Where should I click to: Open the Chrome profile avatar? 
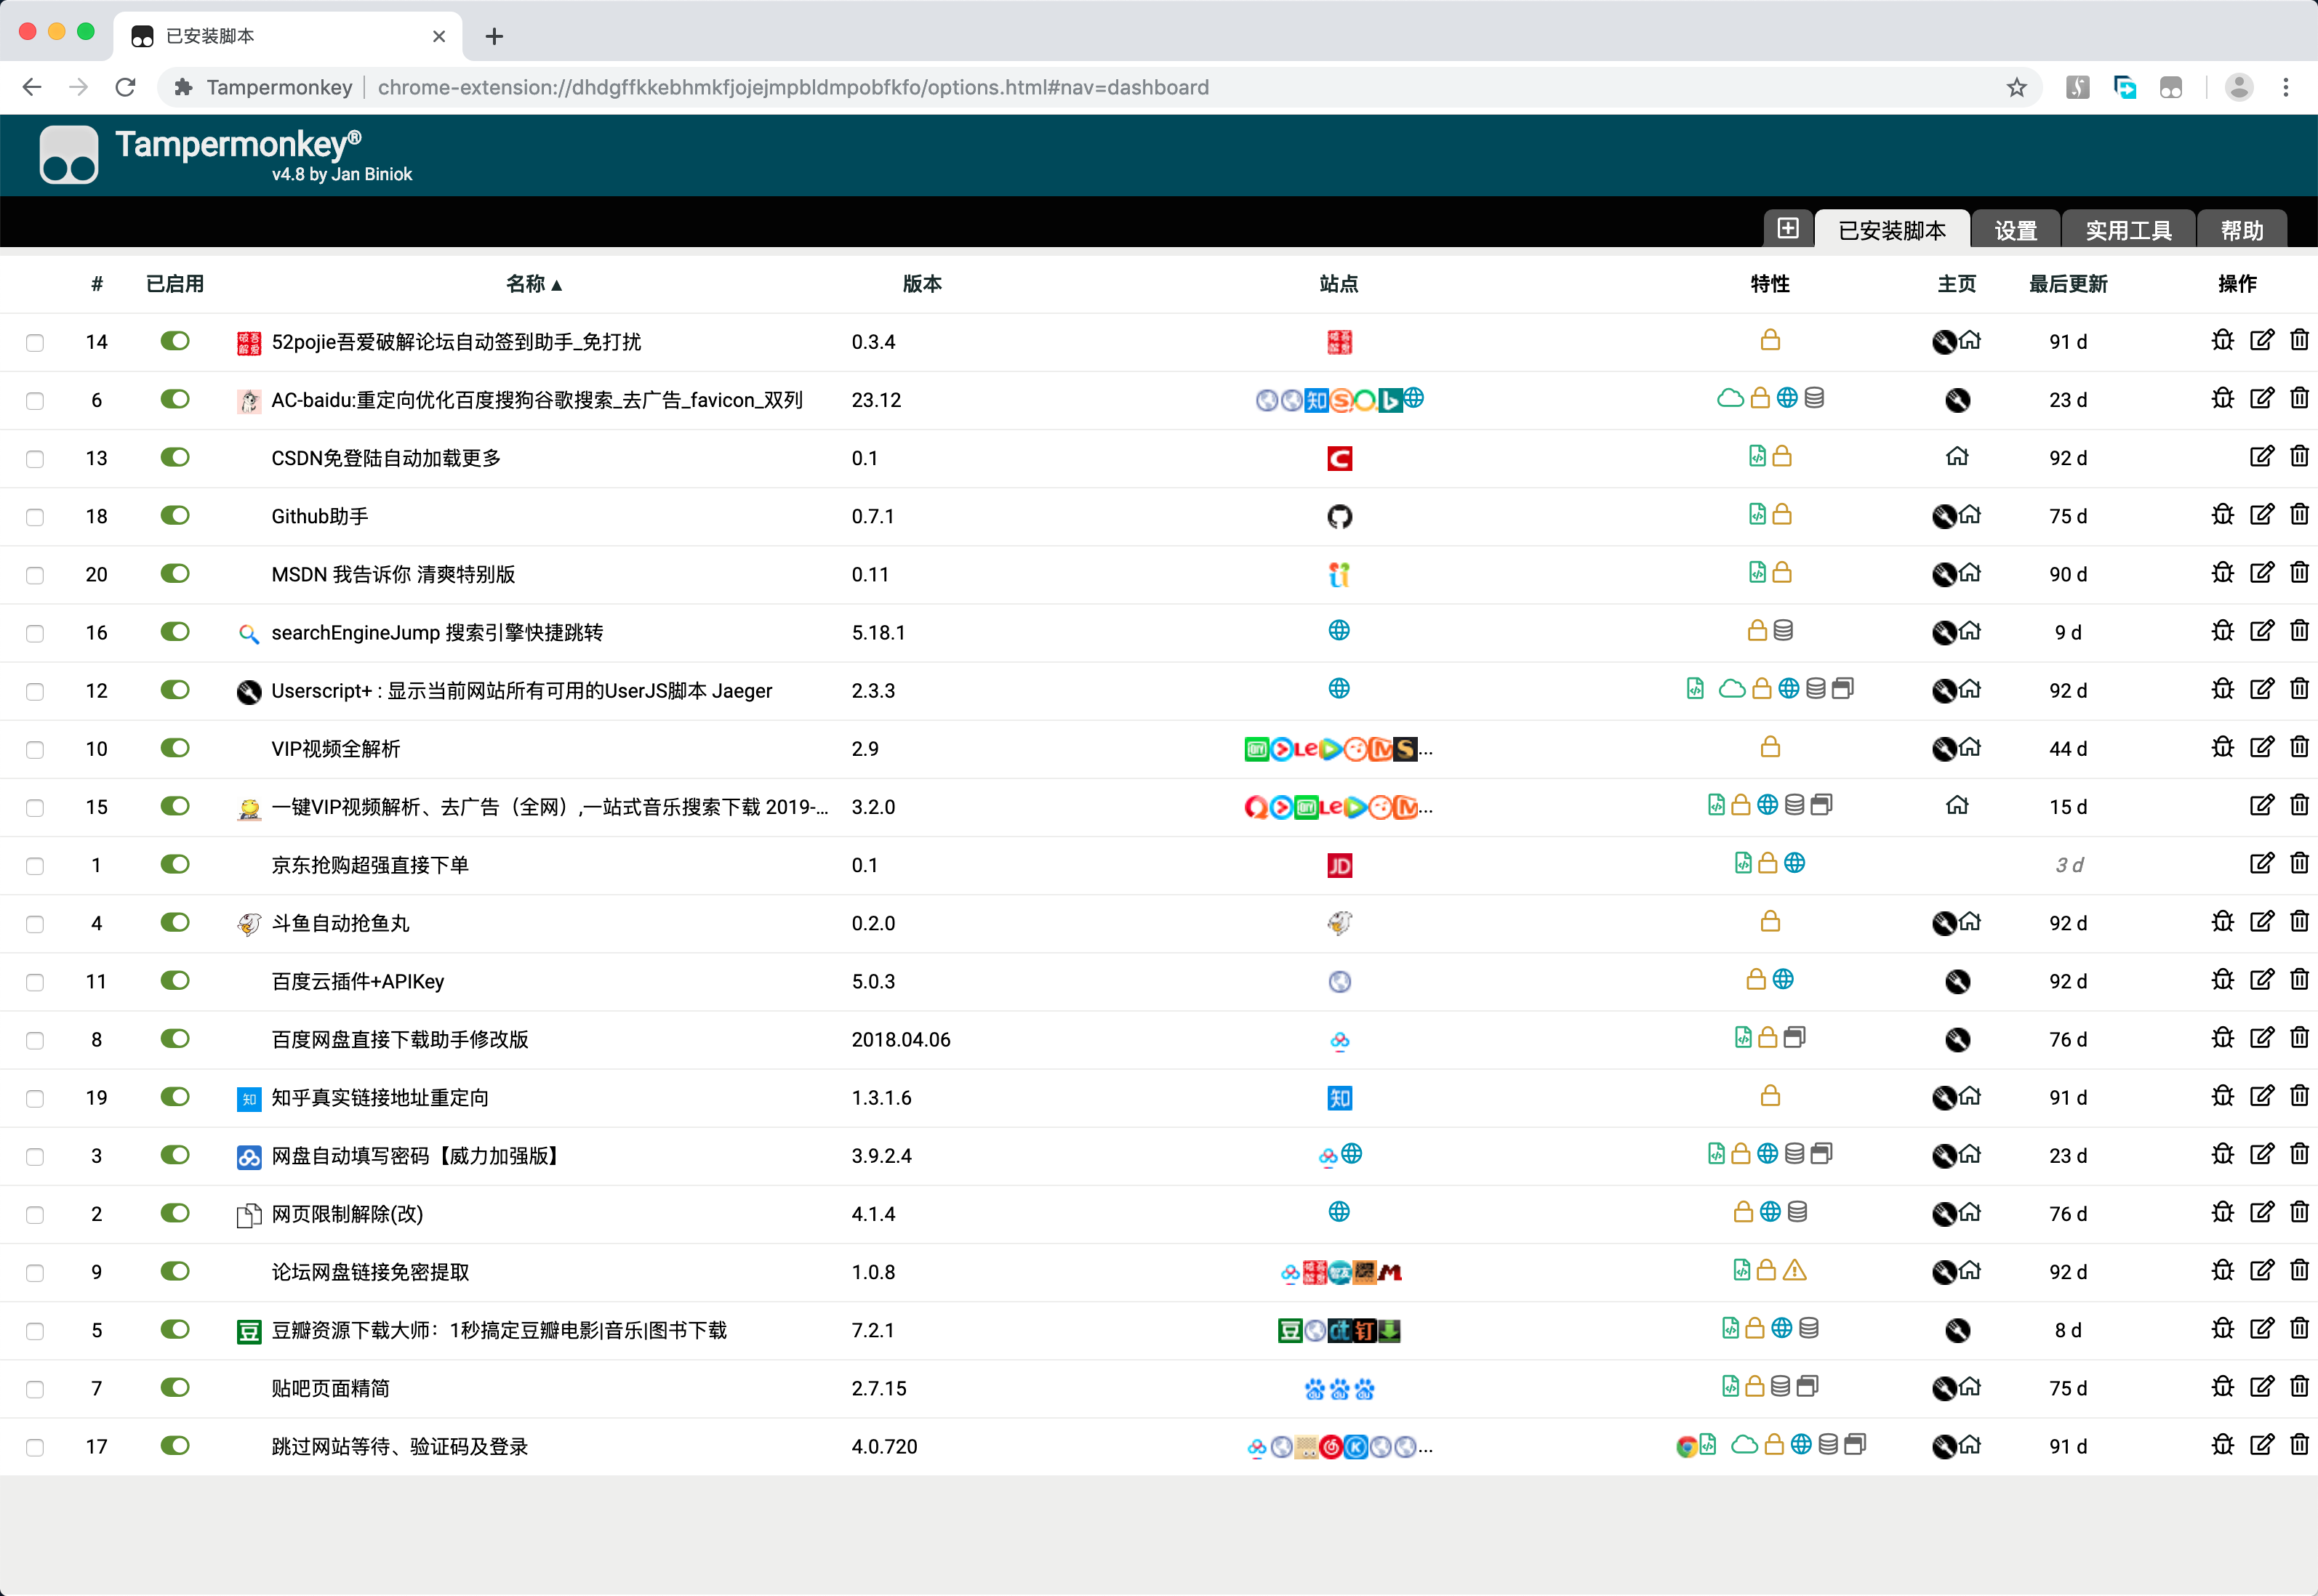2239,87
